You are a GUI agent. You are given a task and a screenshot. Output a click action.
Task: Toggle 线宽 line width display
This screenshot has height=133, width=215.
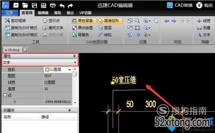pyautogui.click(x=204, y=21)
